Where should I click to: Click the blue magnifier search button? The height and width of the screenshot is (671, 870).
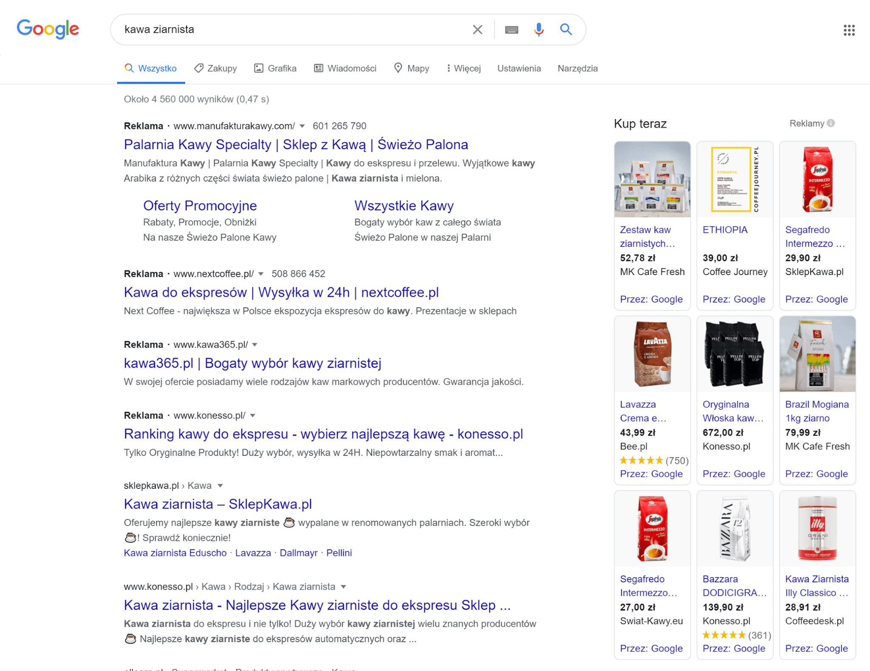pos(566,29)
